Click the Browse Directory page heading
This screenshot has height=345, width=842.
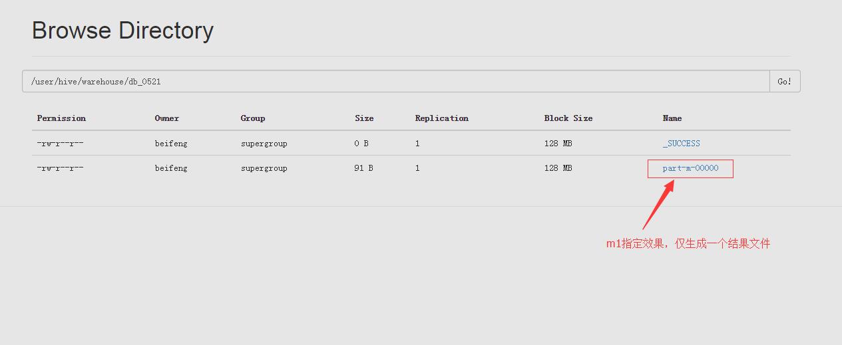(122, 31)
